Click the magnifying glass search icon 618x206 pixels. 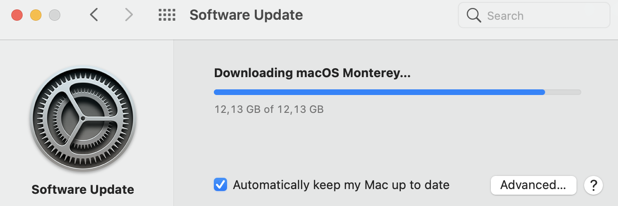[473, 16]
